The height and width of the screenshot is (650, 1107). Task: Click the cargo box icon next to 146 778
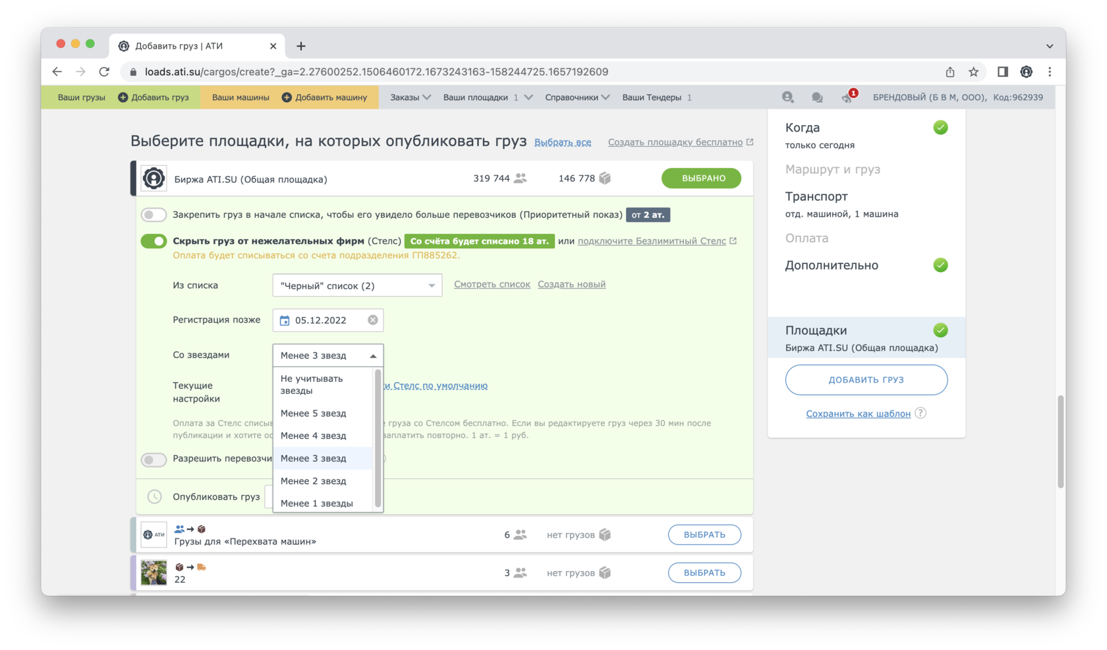point(605,178)
